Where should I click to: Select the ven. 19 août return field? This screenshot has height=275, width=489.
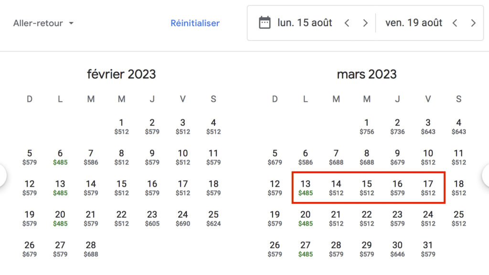coord(414,23)
